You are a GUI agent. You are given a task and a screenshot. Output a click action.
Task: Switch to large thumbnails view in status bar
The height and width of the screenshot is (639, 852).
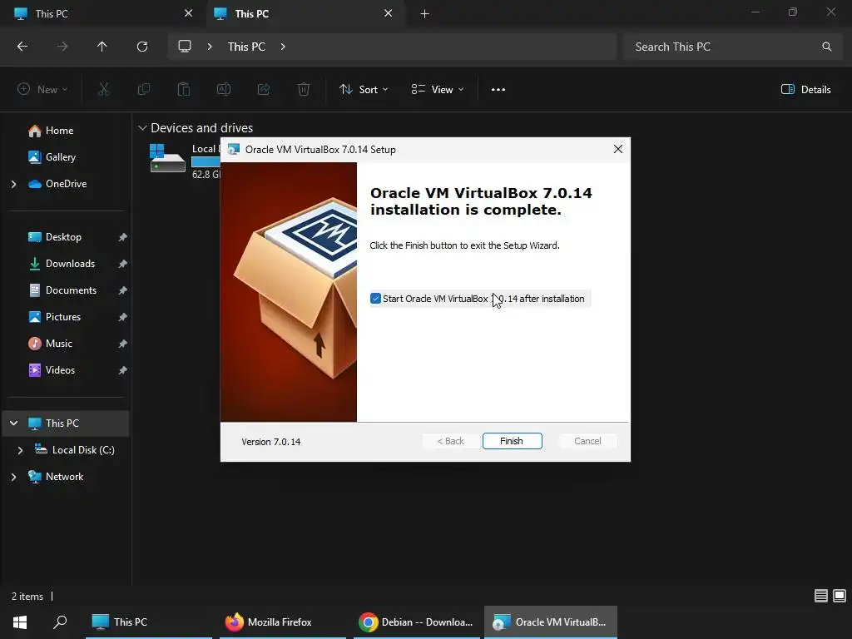point(840,596)
